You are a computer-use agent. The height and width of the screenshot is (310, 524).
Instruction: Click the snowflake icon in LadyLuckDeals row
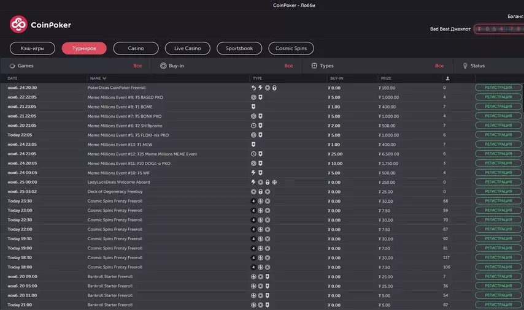(274, 182)
